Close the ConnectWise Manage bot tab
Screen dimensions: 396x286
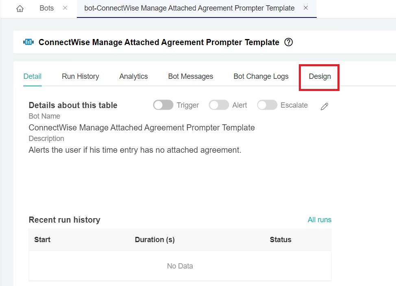306,8
